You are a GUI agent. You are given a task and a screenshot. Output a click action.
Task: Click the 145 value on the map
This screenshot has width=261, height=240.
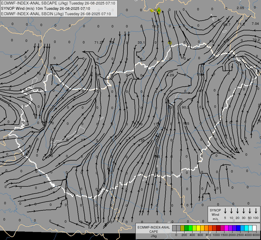pyautogui.click(x=186, y=123)
